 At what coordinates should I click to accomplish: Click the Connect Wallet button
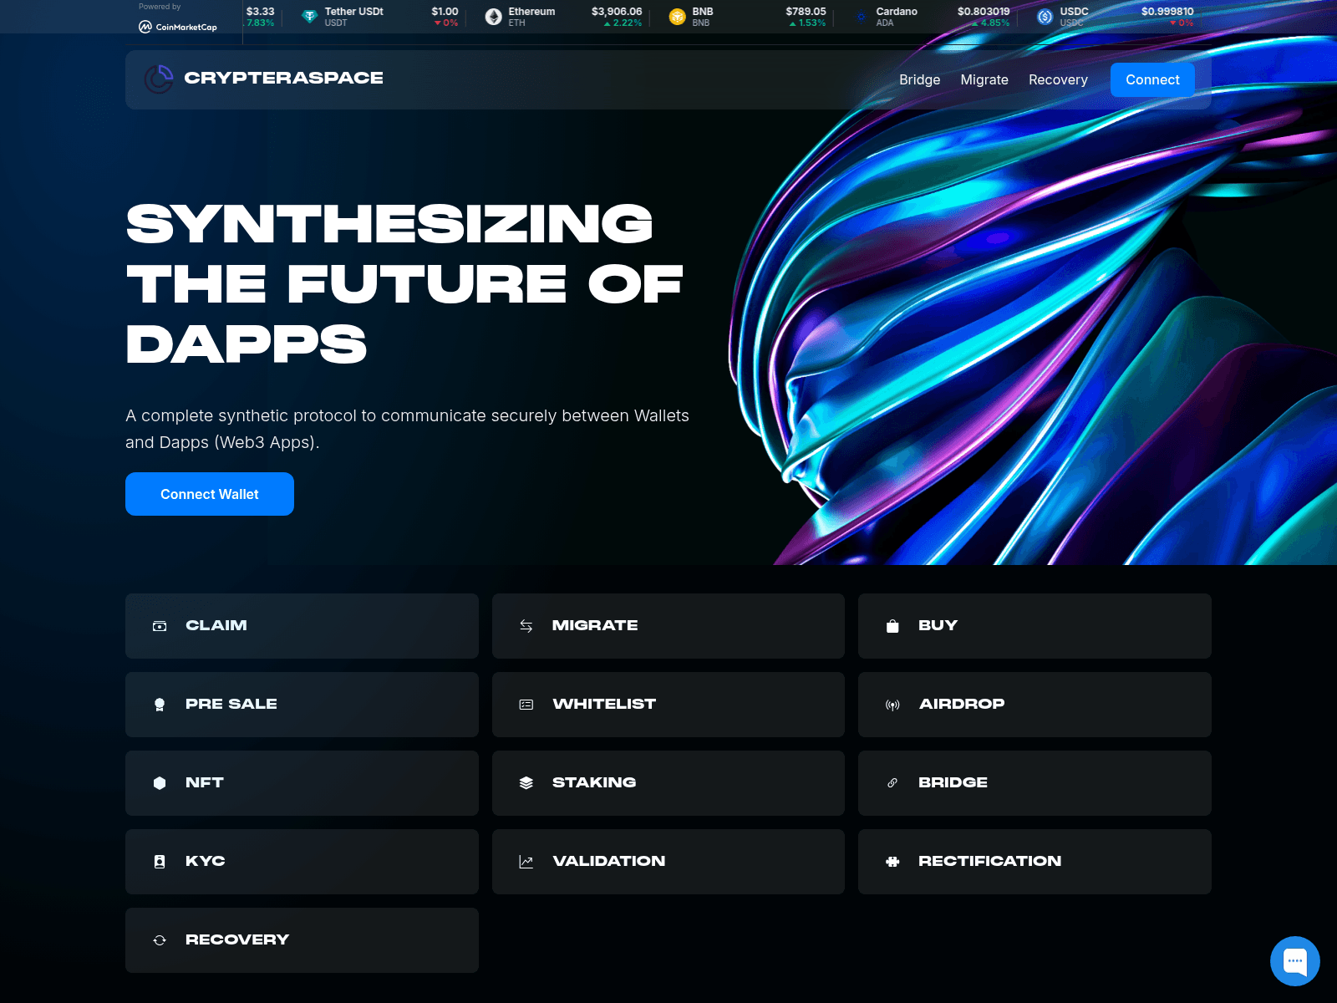coord(210,494)
